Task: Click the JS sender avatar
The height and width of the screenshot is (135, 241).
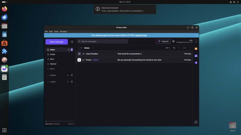Action: 79,54
